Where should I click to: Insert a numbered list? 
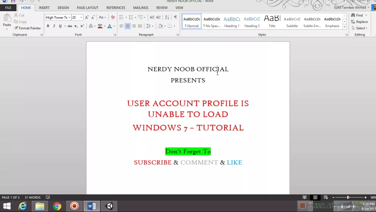click(131, 18)
